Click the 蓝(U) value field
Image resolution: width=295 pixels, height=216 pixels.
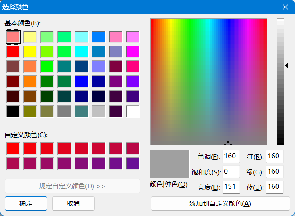coord(274,187)
